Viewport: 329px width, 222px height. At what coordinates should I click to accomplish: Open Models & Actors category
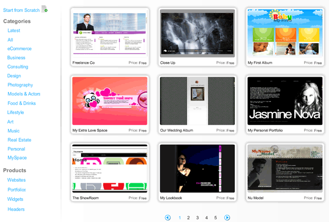(x=24, y=94)
